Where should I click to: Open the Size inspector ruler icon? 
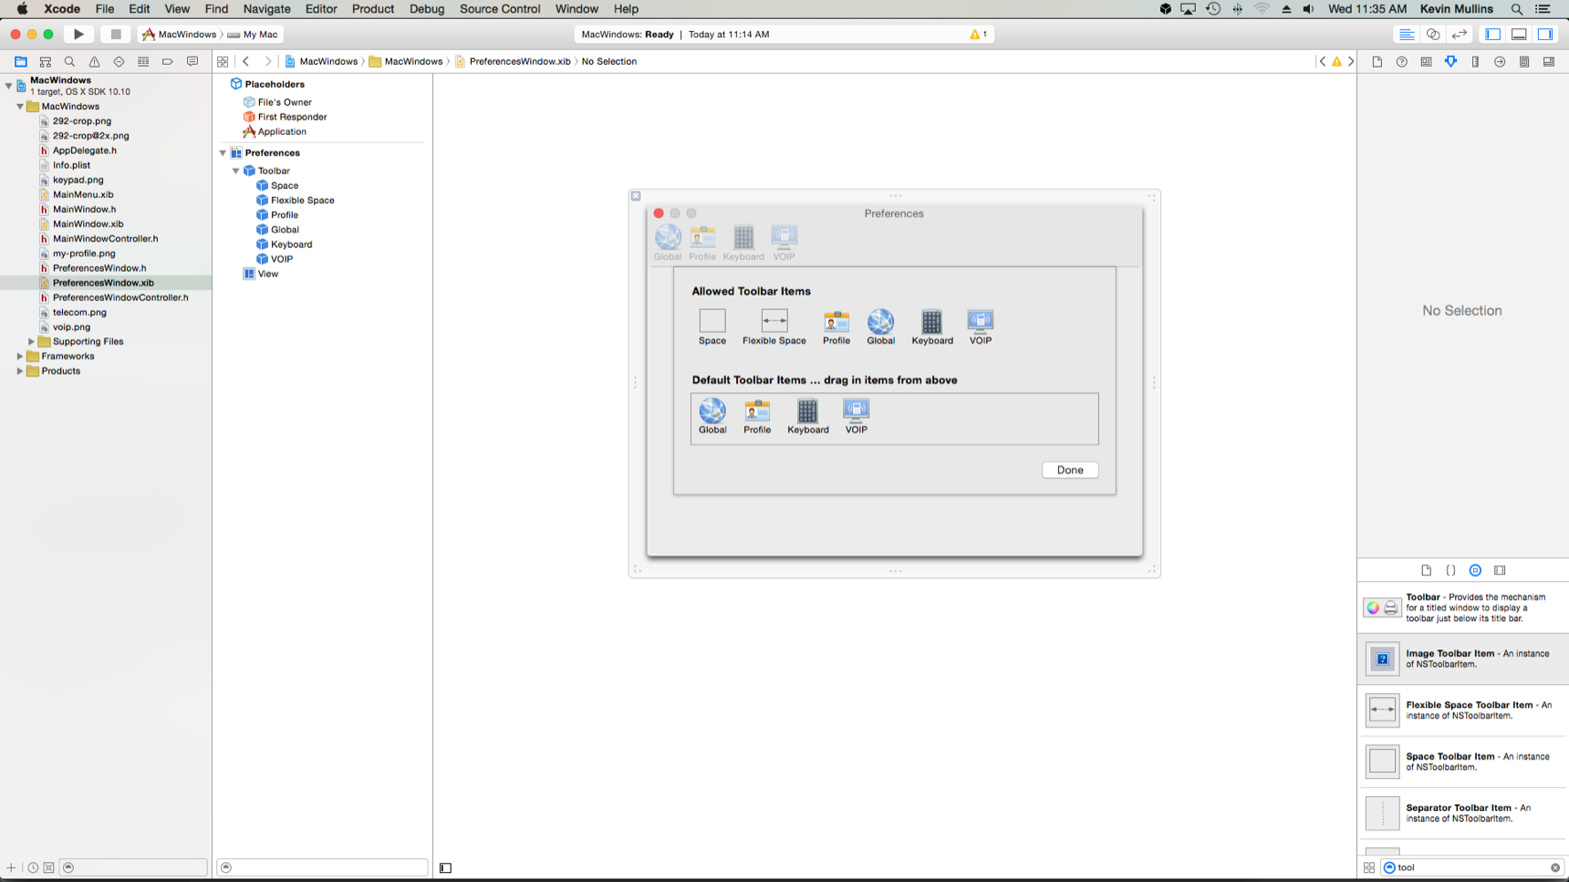1476,62
